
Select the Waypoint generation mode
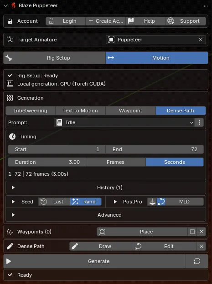[x=130, y=111]
